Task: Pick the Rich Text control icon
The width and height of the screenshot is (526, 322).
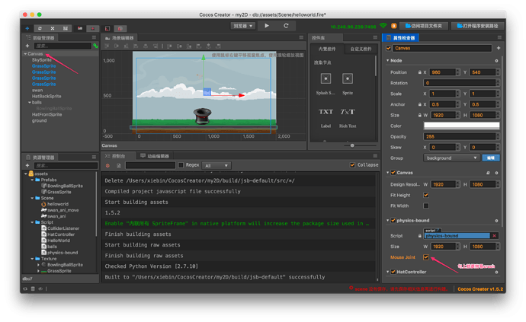Action: (x=348, y=112)
